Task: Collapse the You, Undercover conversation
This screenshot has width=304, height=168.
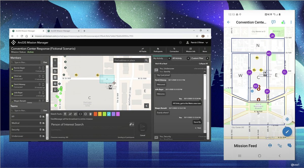Action: tap(205, 72)
